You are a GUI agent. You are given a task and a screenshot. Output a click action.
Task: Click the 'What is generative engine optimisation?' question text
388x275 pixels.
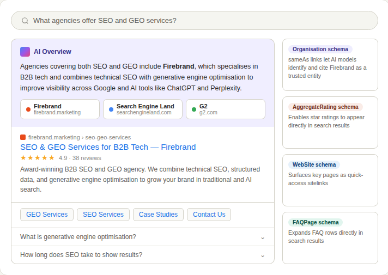pyautogui.click(x=78, y=237)
